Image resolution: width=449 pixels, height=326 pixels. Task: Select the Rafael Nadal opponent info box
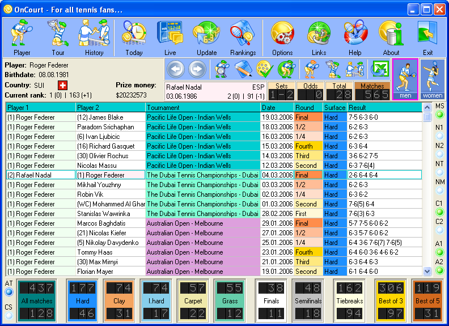pyautogui.click(x=215, y=91)
